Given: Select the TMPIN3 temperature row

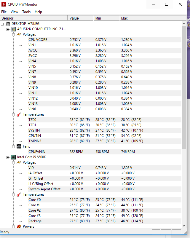Looking at the screenshot, I should coord(105,141).
